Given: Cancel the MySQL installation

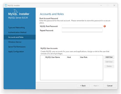Looking at the screenshot, I should click(x=110, y=86).
